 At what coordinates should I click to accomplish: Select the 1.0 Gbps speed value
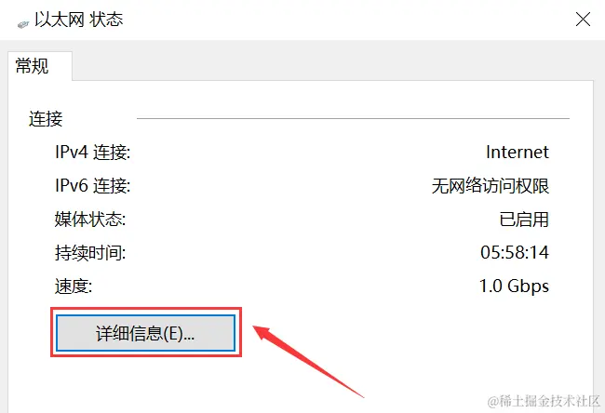coord(514,286)
